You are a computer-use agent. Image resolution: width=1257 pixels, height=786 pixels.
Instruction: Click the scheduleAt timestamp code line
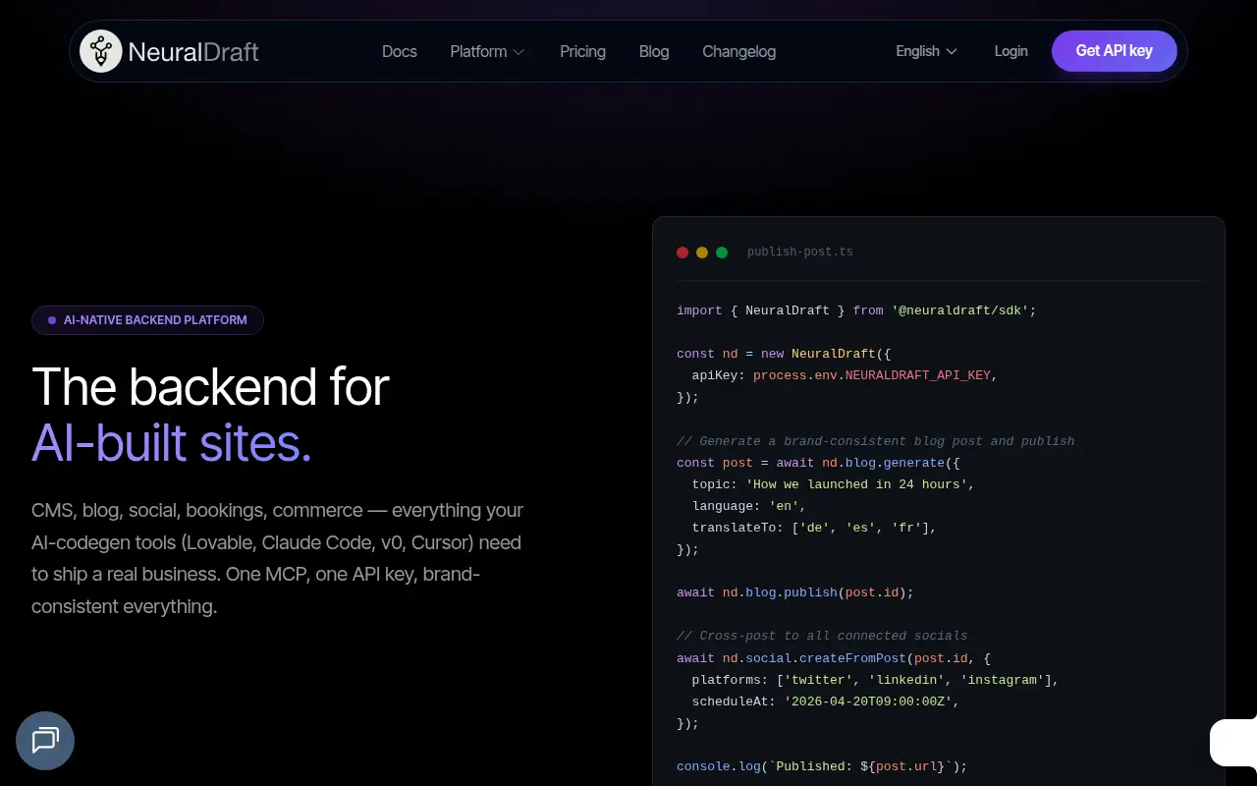(x=825, y=702)
